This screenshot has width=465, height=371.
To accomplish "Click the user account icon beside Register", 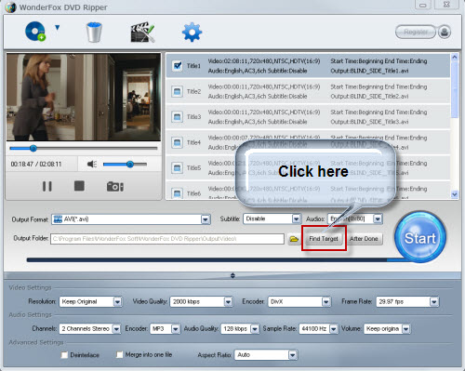I will pos(445,32).
